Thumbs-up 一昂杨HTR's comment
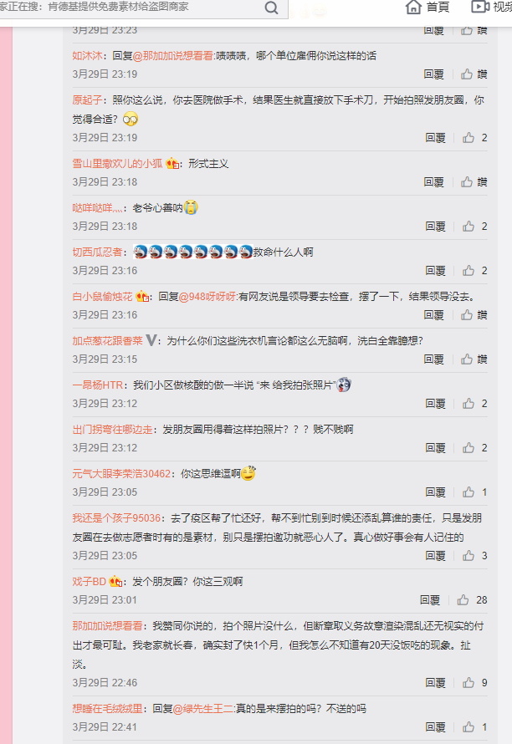This screenshot has height=744, width=512. tap(468, 403)
